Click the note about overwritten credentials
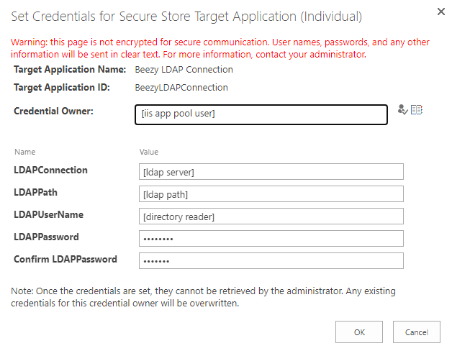This screenshot has height=351, width=452. [203, 297]
